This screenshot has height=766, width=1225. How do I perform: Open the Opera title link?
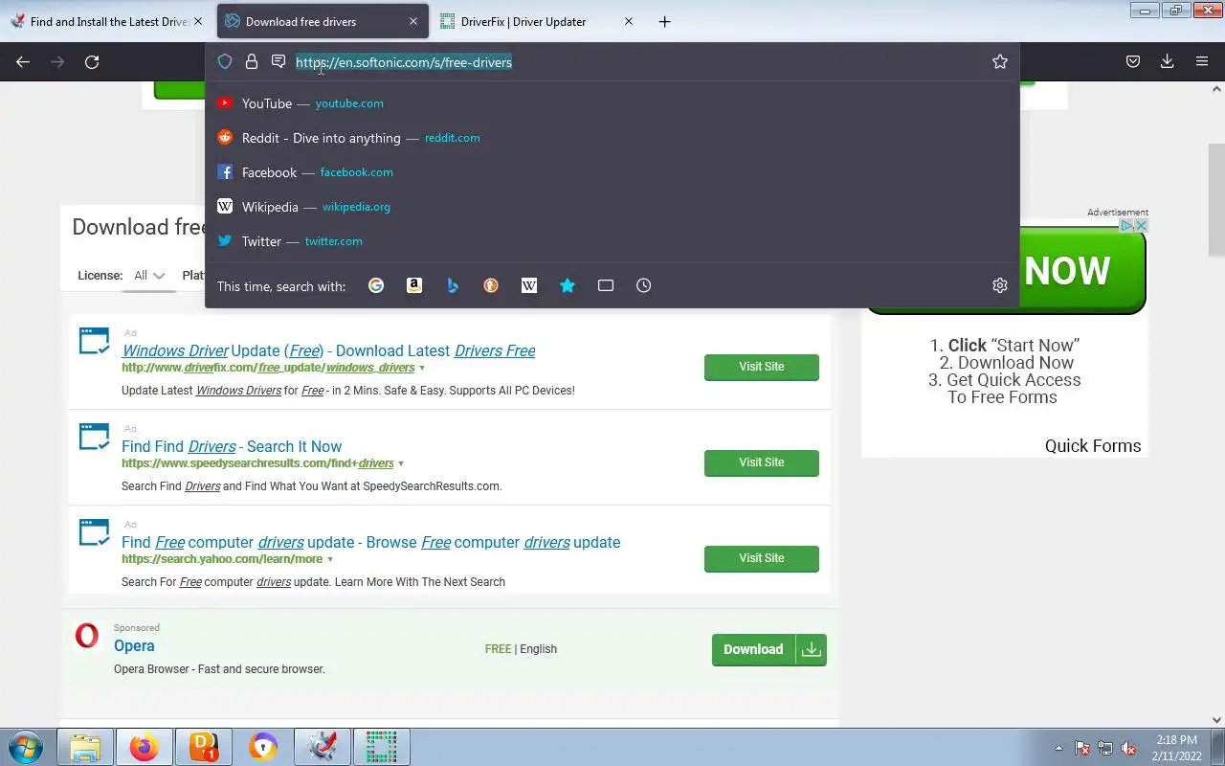[x=134, y=646]
